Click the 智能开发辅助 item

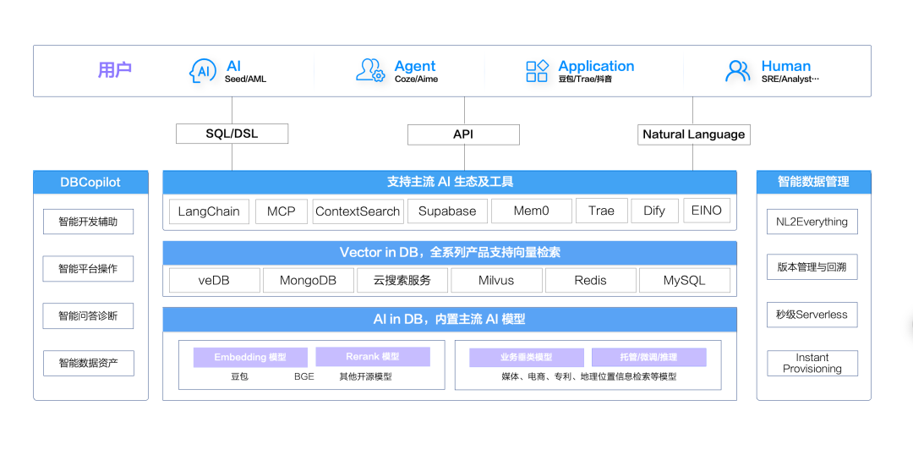[x=88, y=222]
